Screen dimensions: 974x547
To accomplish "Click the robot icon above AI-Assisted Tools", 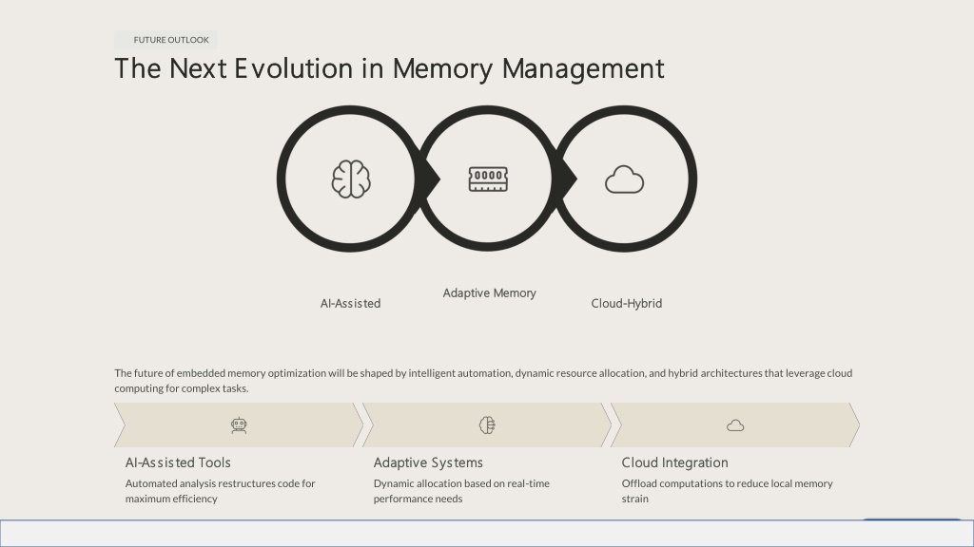I will (239, 425).
